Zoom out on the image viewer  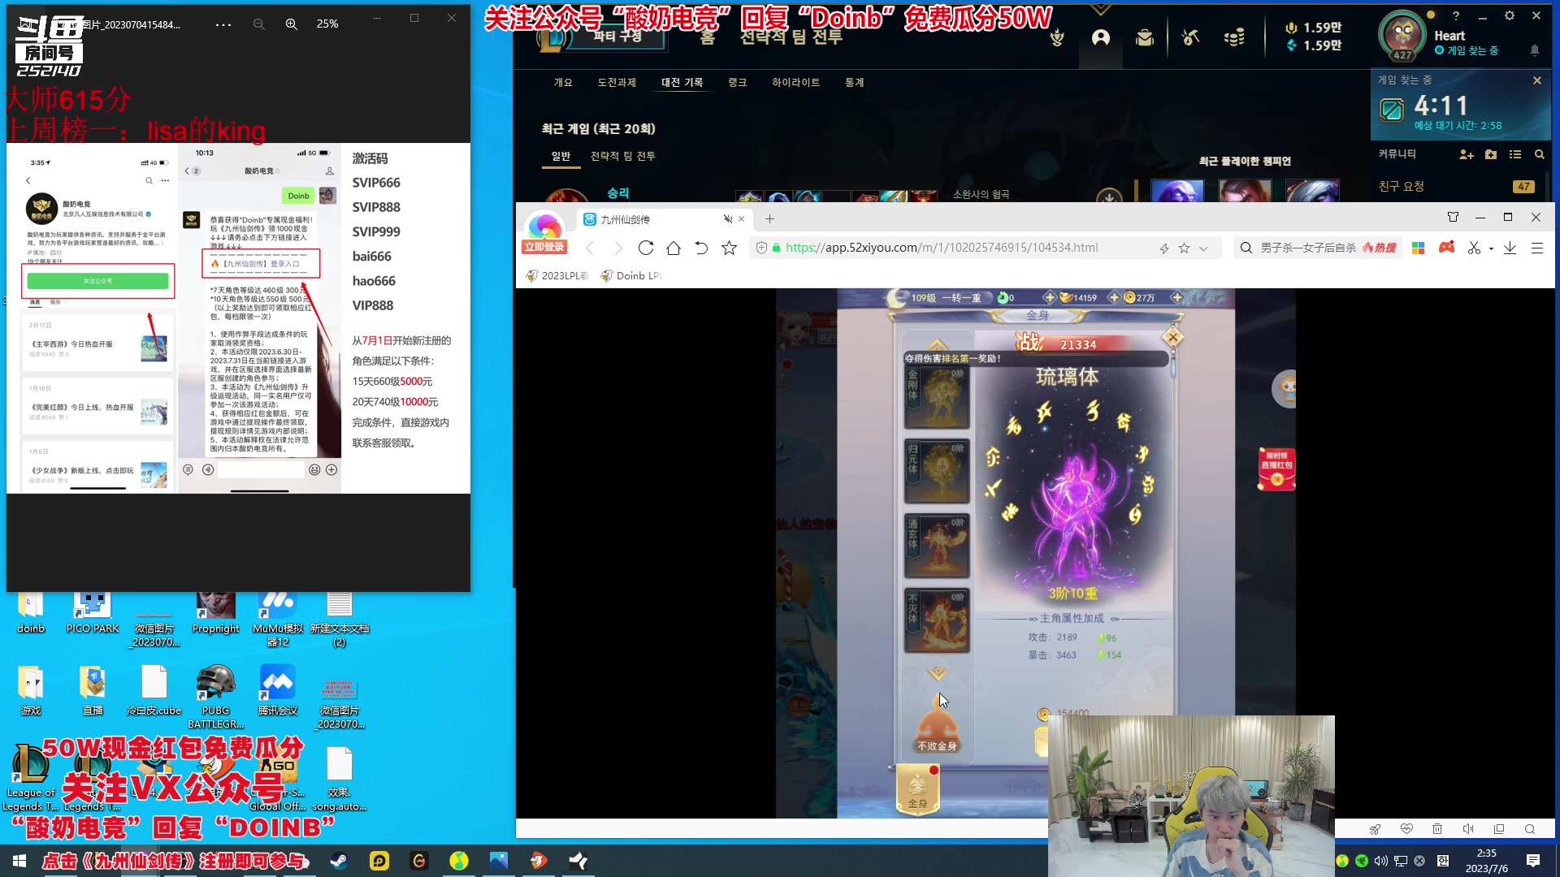(258, 24)
